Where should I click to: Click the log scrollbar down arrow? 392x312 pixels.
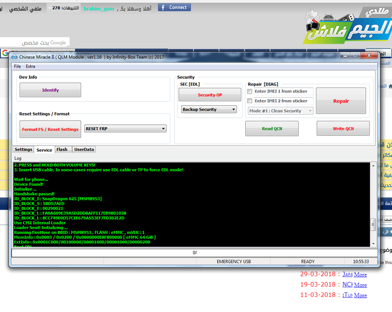pos(373,244)
